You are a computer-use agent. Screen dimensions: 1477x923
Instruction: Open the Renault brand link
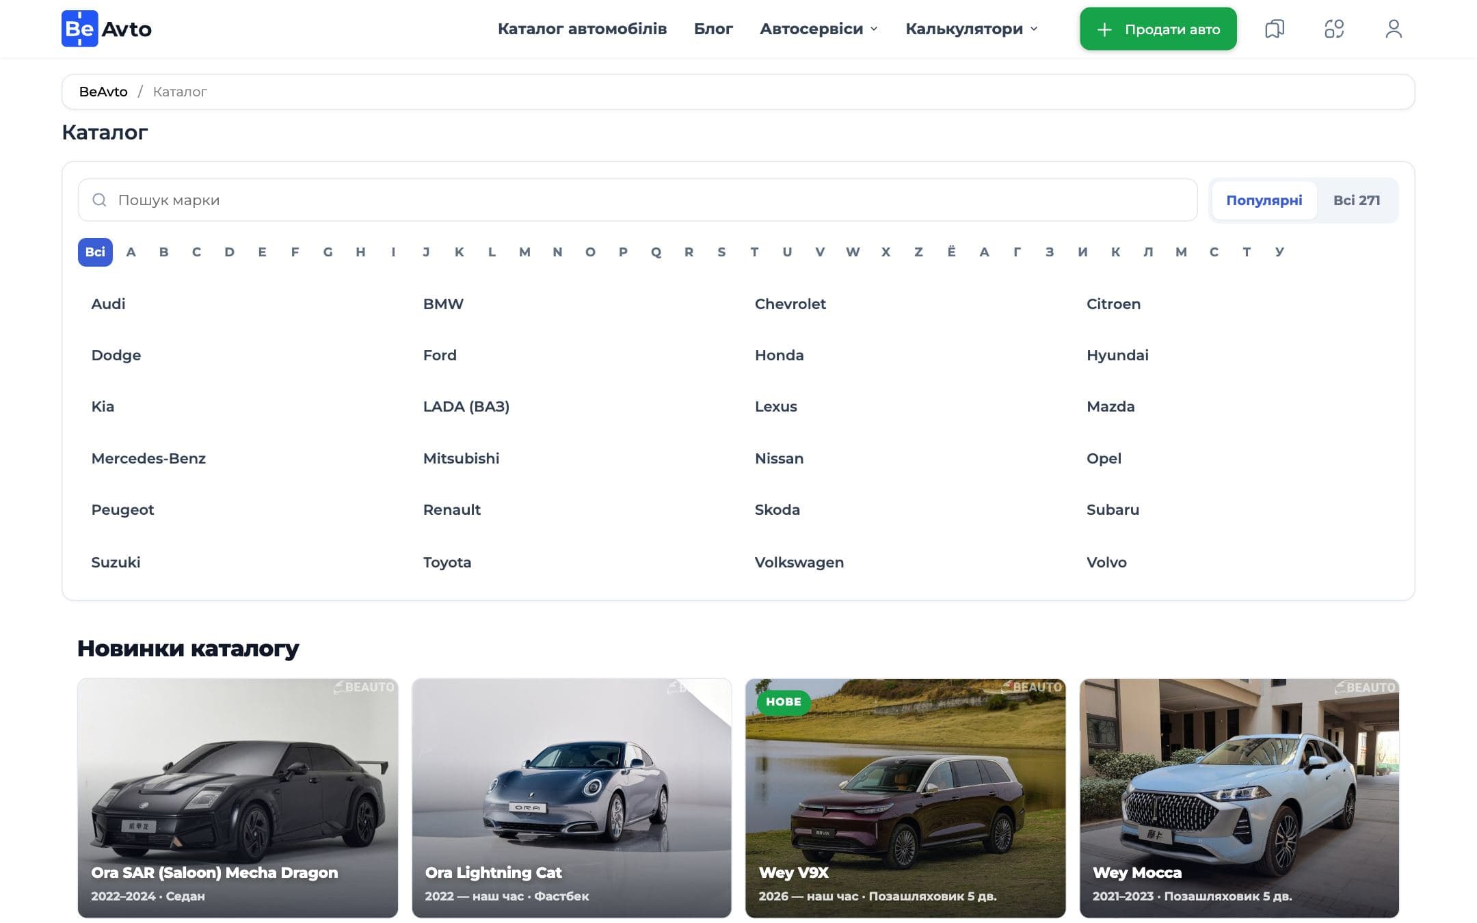tap(451, 509)
